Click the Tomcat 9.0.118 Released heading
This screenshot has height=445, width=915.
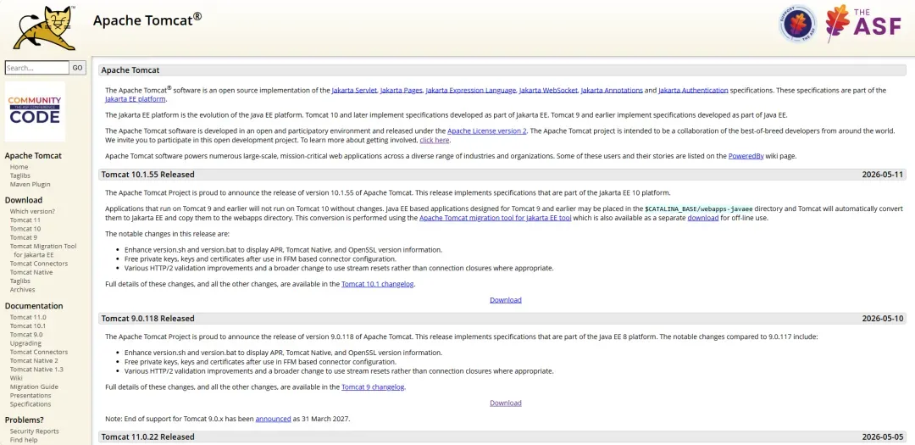(147, 319)
